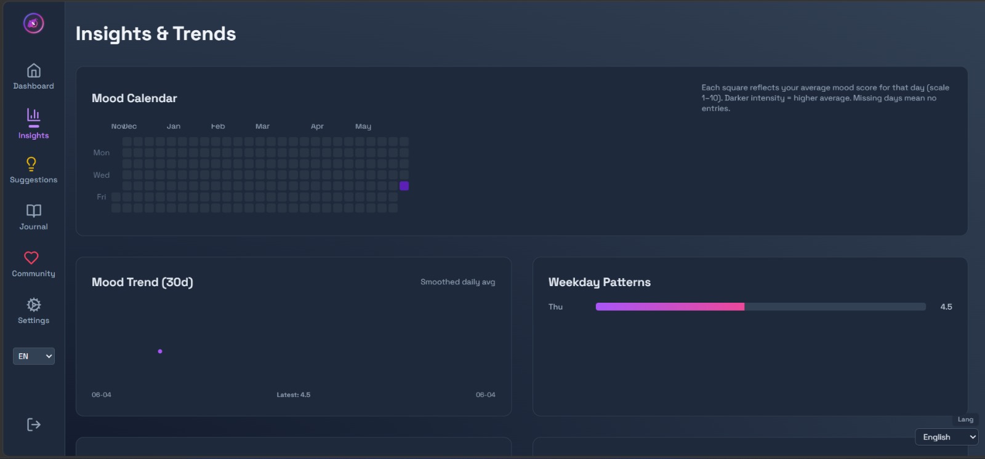
Task: Click the 4.5 value beside Thu bar
Action: [946, 307]
